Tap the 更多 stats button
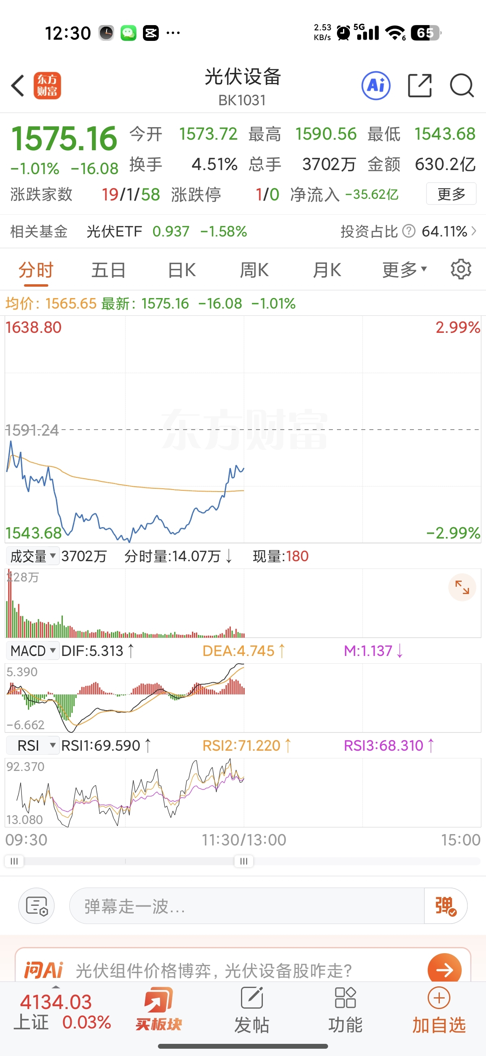 [451, 194]
